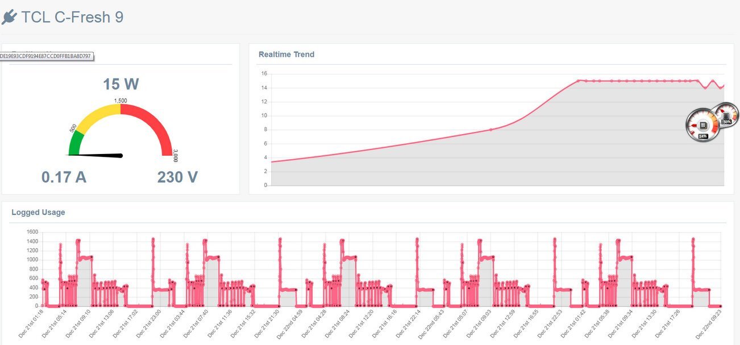Click the Dec 21st 16:55 axis label
The width and height of the screenshot is (740, 345).
click(525, 323)
